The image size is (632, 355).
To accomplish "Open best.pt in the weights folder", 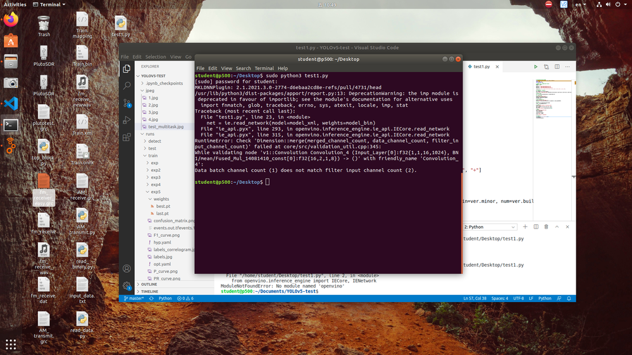I will coord(164,207).
